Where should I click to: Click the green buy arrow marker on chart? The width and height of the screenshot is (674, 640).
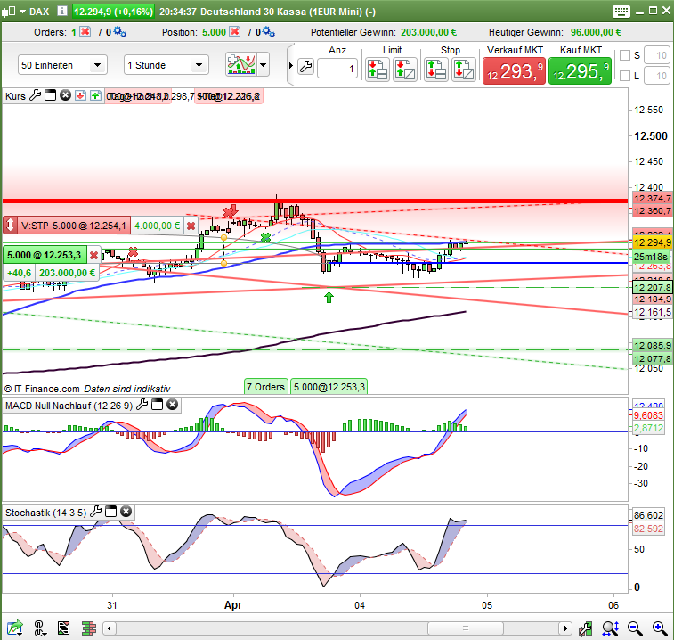click(x=329, y=297)
